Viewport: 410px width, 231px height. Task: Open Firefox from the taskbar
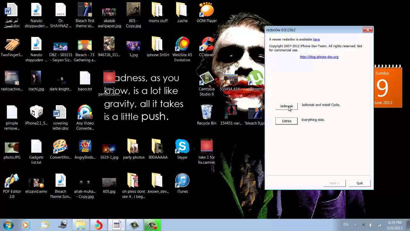[99, 225]
